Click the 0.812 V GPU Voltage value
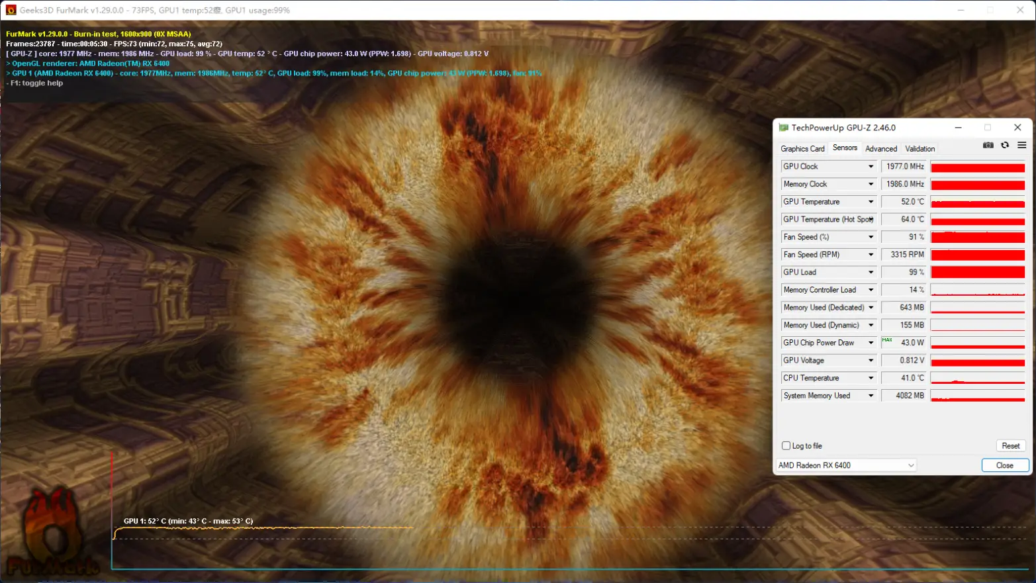 [904, 361]
